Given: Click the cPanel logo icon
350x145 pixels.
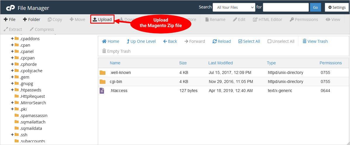Looking at the screenshot, I should [10, 8].
